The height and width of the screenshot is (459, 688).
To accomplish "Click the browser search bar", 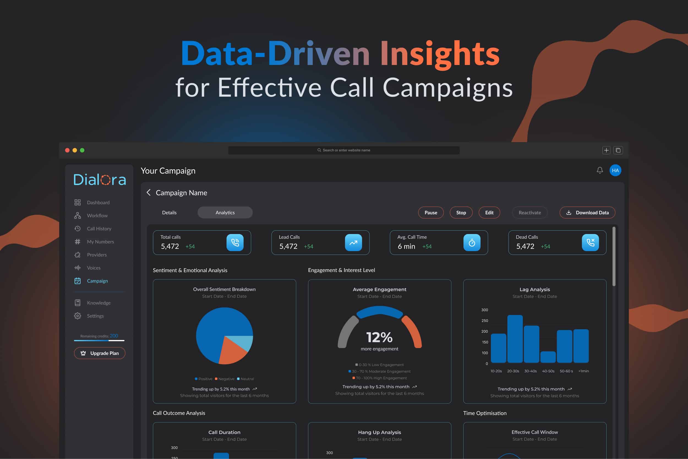I will pos(344,150).
